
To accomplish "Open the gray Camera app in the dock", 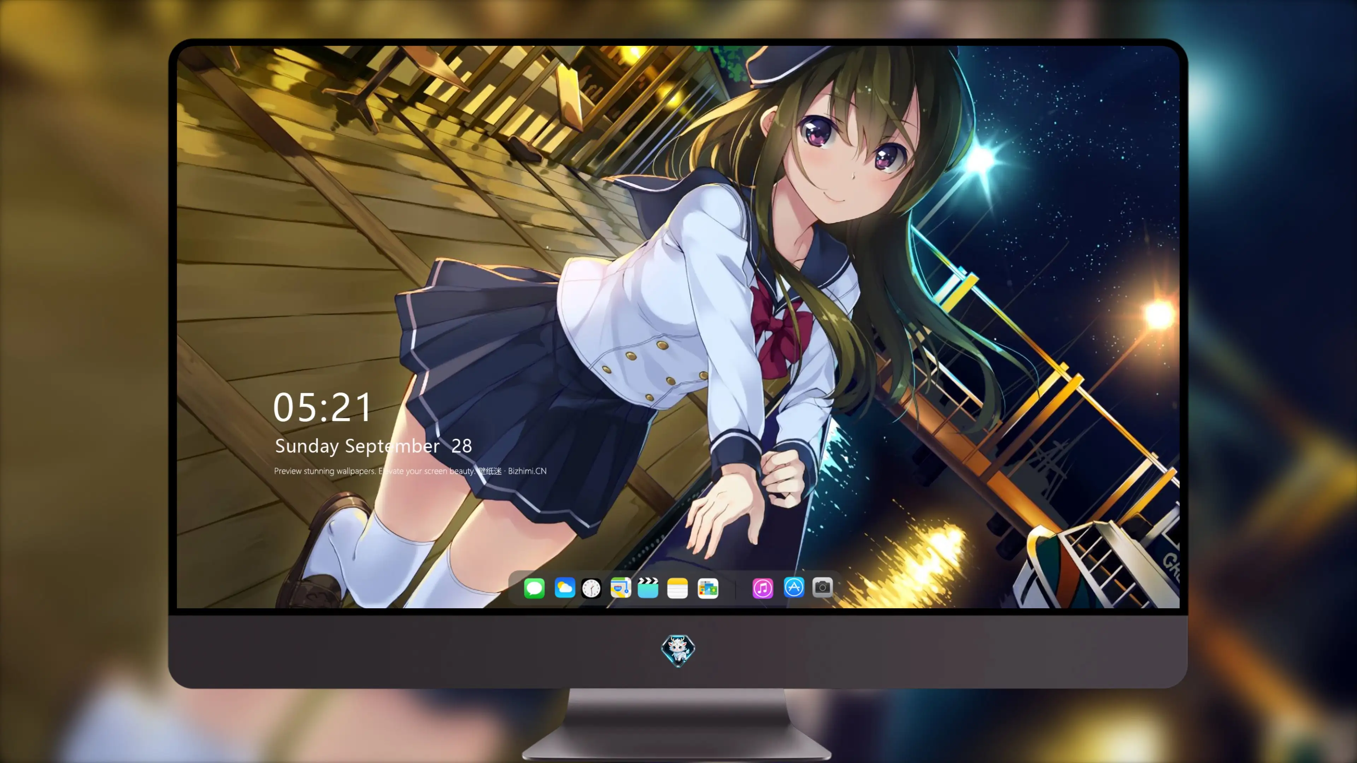I will tap(822, 587).
